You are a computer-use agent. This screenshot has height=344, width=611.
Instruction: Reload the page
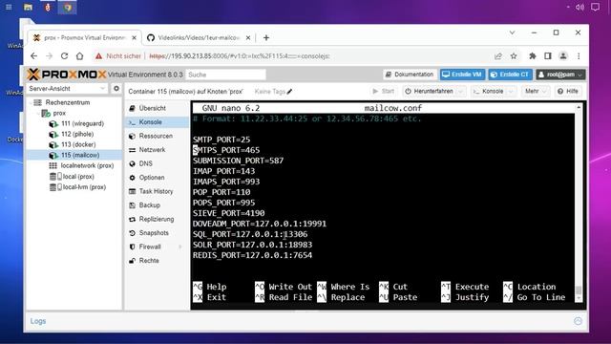64,56
